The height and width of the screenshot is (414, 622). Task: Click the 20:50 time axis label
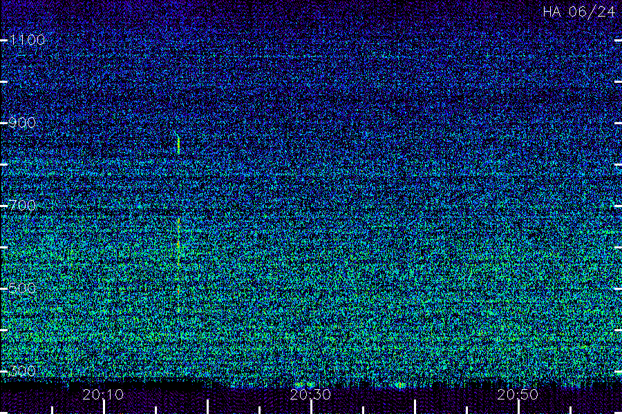[518, 395]
